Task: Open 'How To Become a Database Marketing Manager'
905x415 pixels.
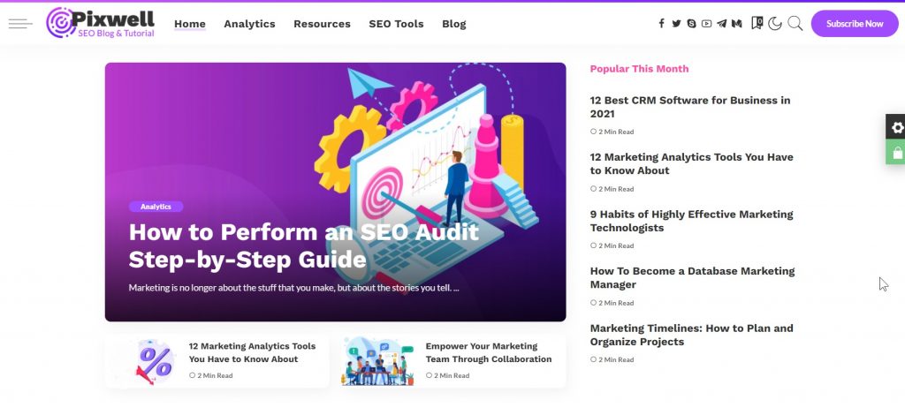Action: click(x=692, y=277)
